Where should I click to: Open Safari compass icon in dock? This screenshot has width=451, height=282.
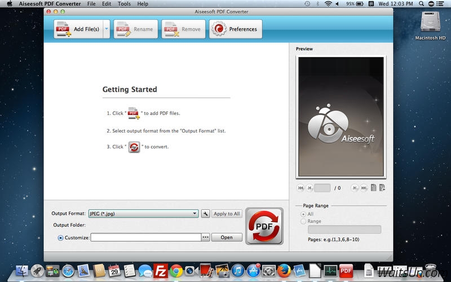tap(68, 271)
